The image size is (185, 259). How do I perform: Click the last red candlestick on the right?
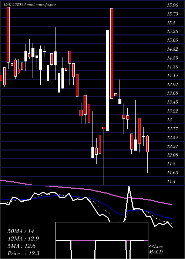click(x=147, y=144)
